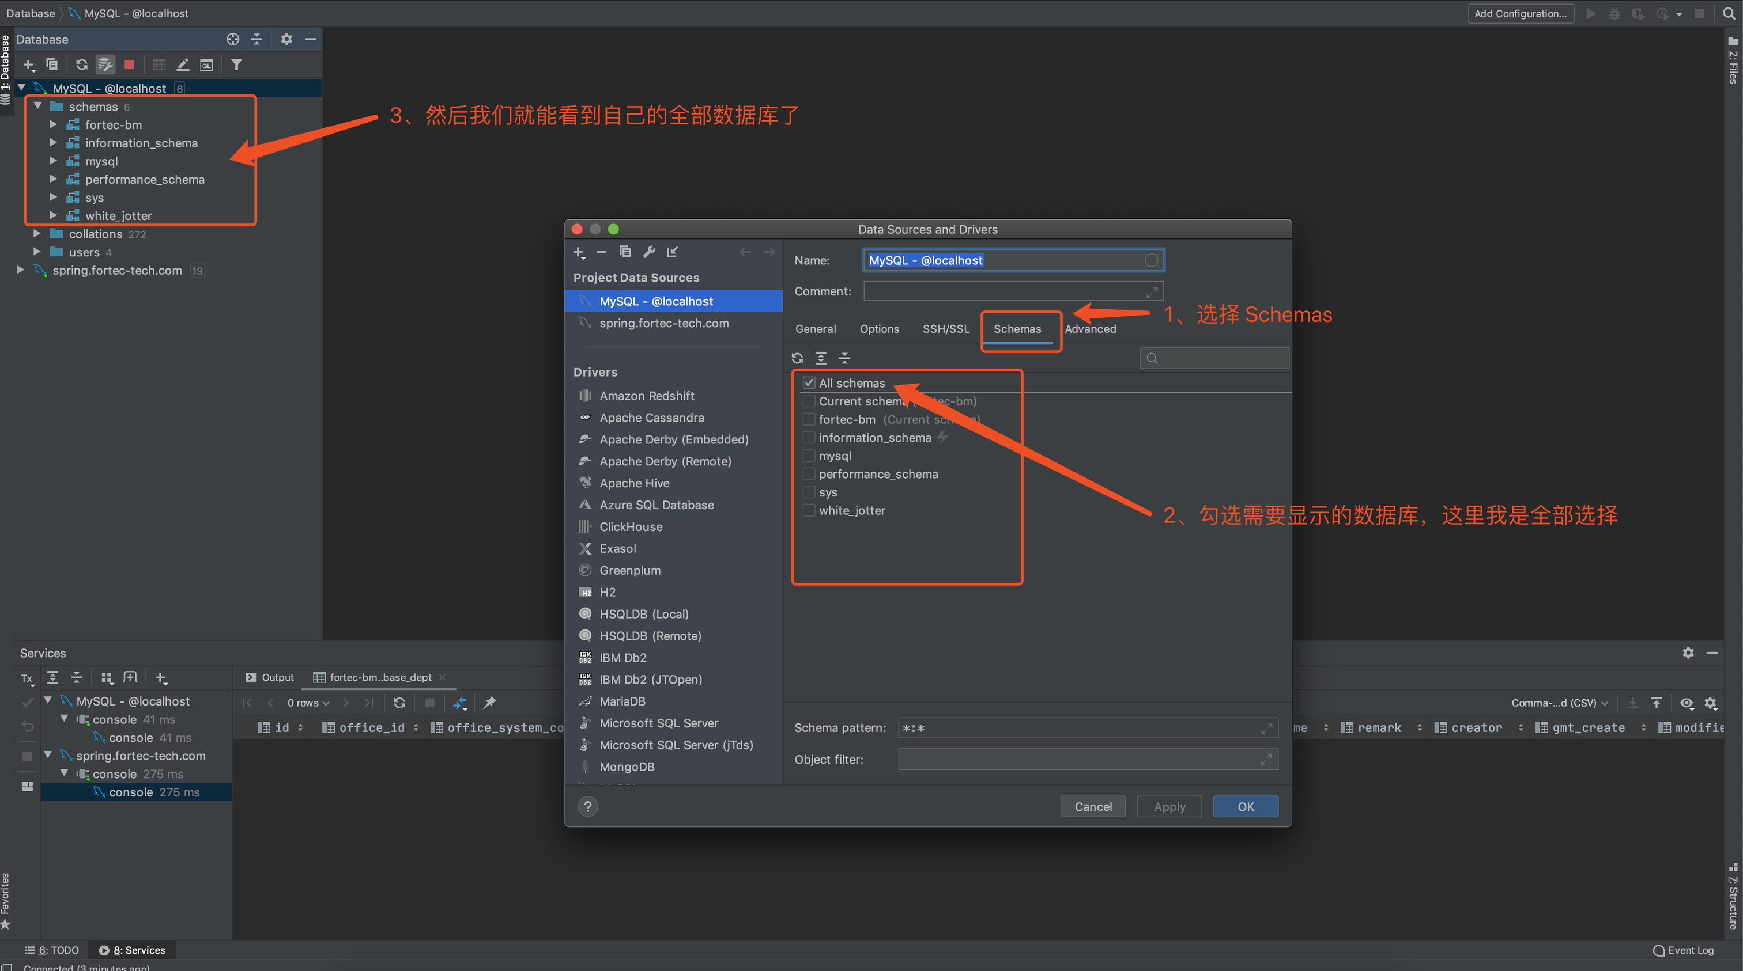Click the filter funnel icon in Database toolbar
The height and width of the screenshot is (971, 1743).
236,65
